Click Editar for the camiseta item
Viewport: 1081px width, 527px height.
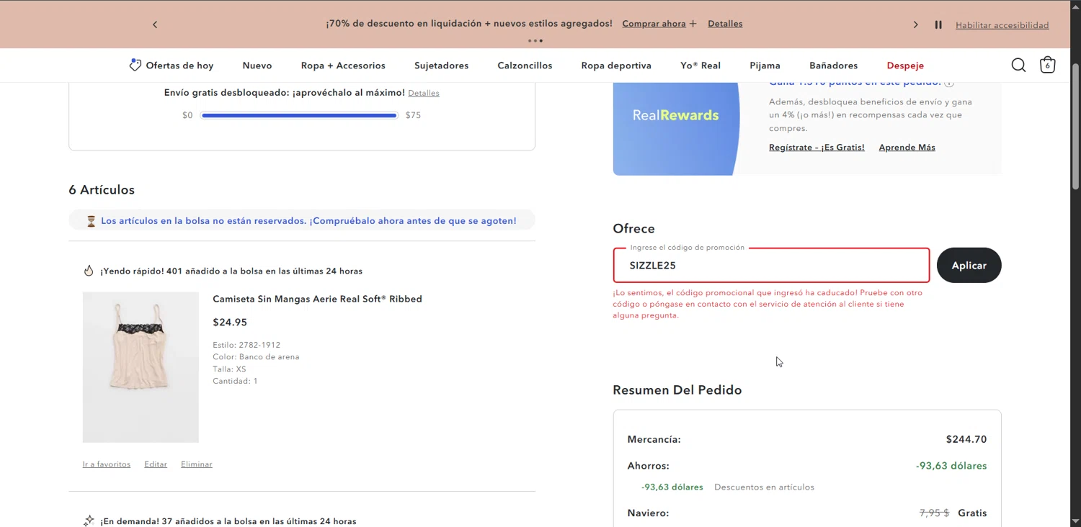pyautogui.click(x=156, y=464)
